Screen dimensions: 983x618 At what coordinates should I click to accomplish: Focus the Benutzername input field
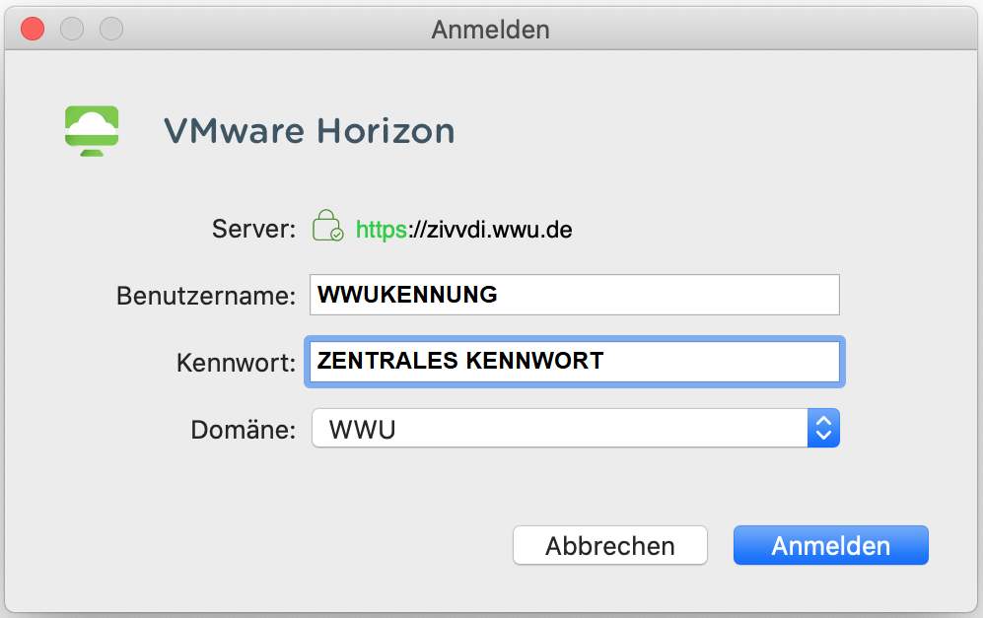[574, 295]
